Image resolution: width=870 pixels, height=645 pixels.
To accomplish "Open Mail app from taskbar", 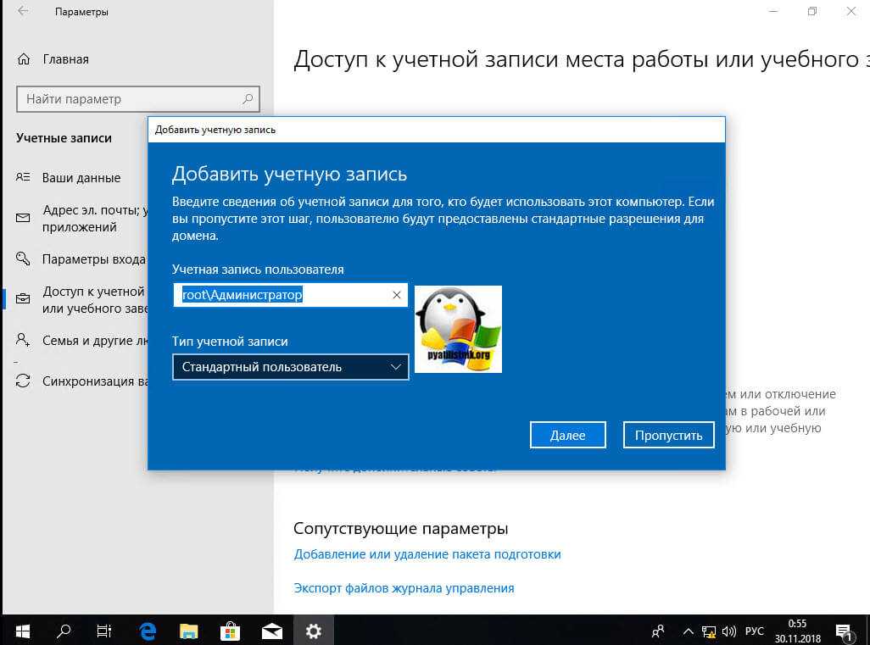I will click(272, 631).
